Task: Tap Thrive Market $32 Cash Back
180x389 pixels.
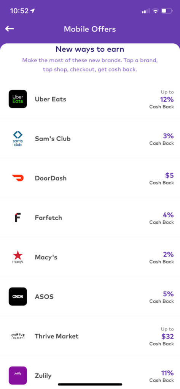Action: pyautogui.click(x=162, y=337)
